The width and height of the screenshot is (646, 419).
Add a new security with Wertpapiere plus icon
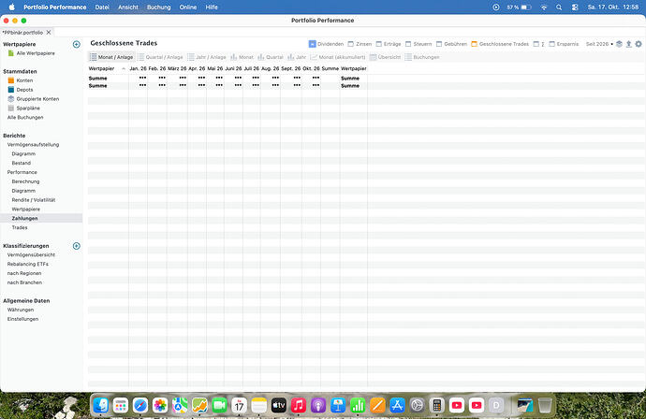[76, 45]
